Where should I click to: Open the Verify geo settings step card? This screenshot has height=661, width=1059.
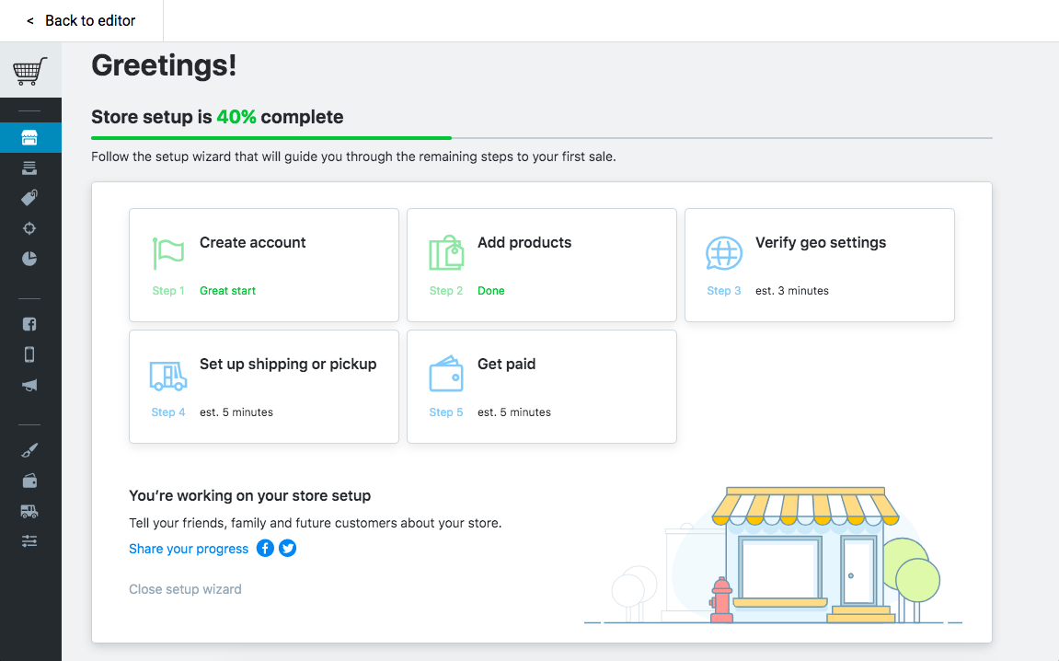tap(819, 265)
